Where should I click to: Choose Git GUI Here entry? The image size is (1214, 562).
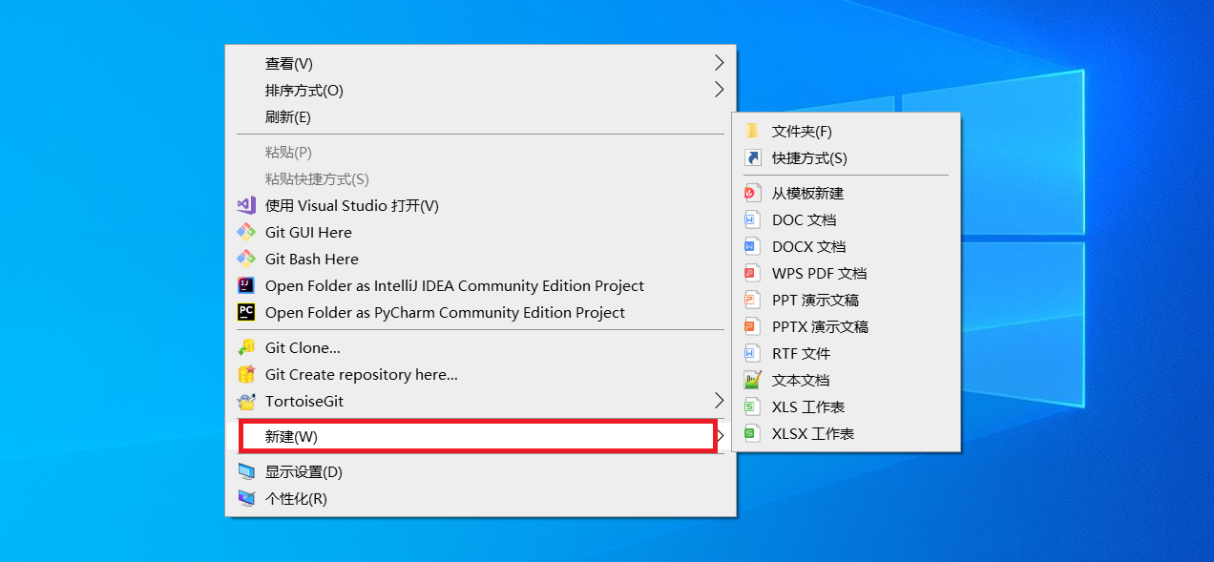tap(480, 233)
